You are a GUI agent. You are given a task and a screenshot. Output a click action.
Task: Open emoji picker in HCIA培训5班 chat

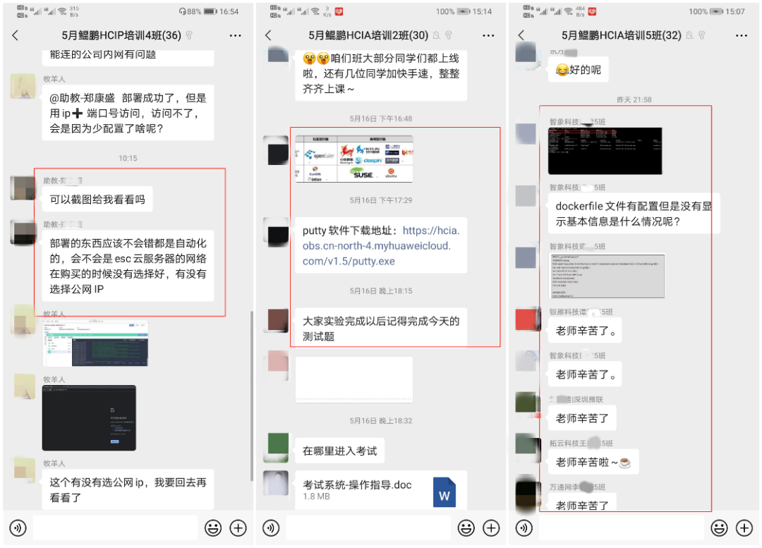[x=719, y=528]
